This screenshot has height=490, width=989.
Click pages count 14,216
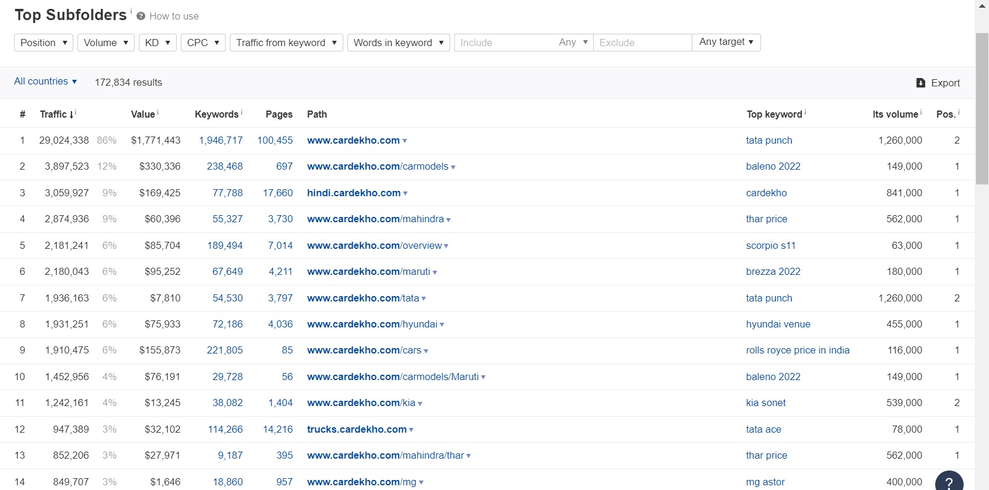[278, 429]
